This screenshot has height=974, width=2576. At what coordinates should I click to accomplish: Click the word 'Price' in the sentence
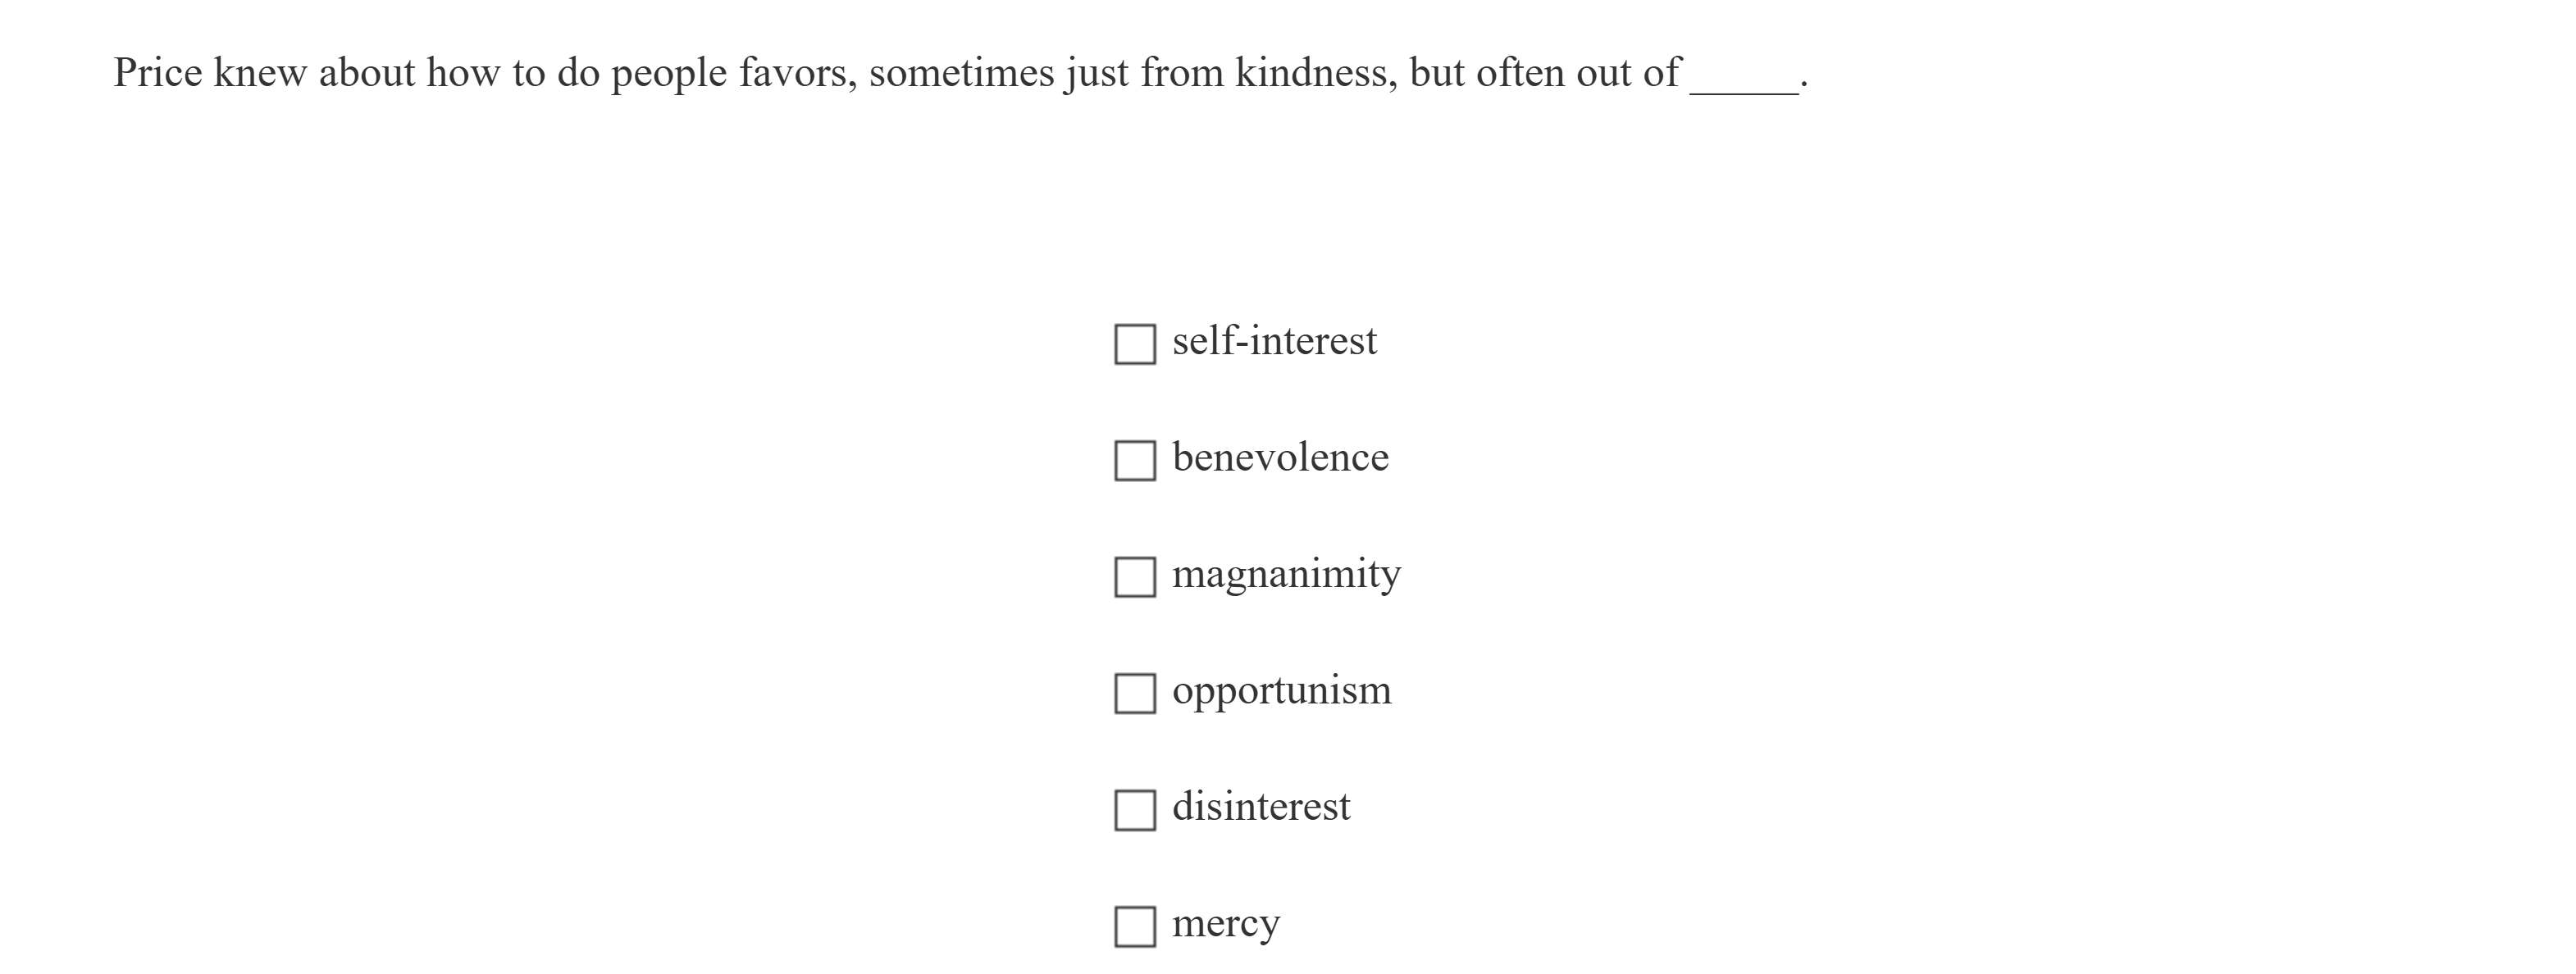click(x=157, y=73)
